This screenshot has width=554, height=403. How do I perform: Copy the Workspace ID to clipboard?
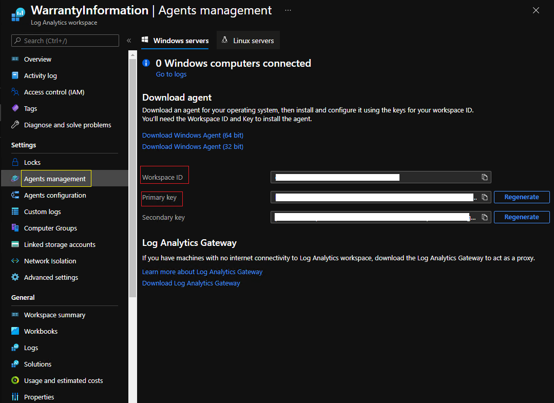click(x=484, y=177)
